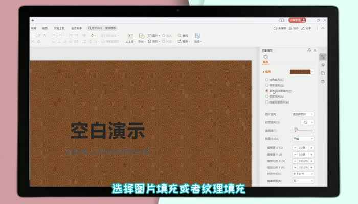Switch to the 开发工具 tab
The width and height of the screenshot is (358, 204).
point(59,28)
